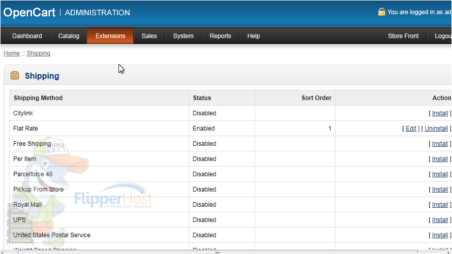Open the Reports menu
This screenshot has height=254, width=452.
click(x=220, y=36)
